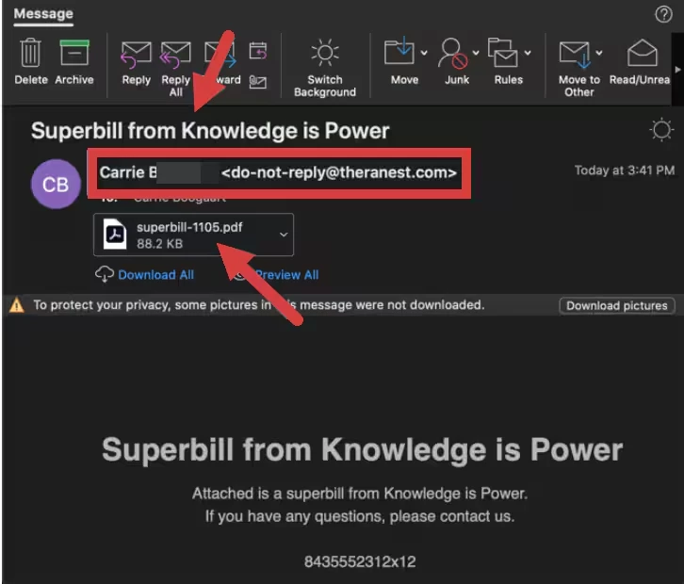Open the Rules icon
Image resolution: width=684 pixels, height=584 pixels.
pyautogui.click(x=503, y=53)
